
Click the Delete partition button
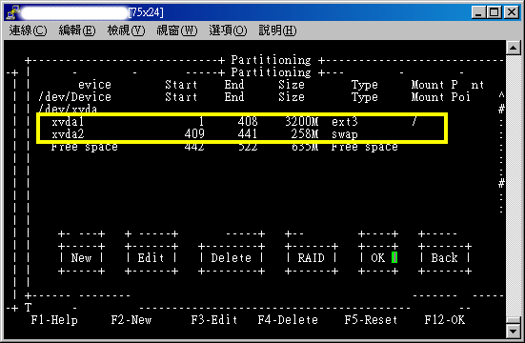231,258
